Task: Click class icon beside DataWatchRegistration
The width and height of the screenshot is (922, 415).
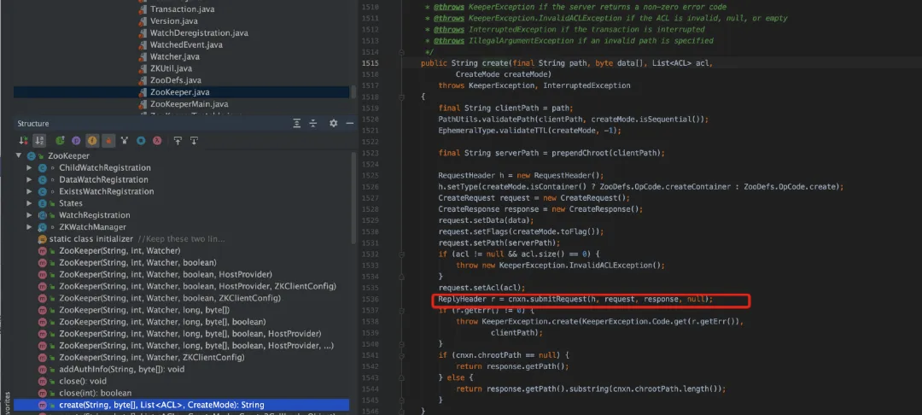Action: (43, 180)
